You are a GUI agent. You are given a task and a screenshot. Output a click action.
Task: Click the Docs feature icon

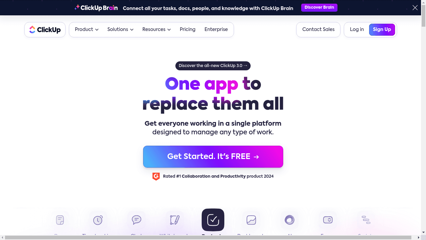pos(60,220)
